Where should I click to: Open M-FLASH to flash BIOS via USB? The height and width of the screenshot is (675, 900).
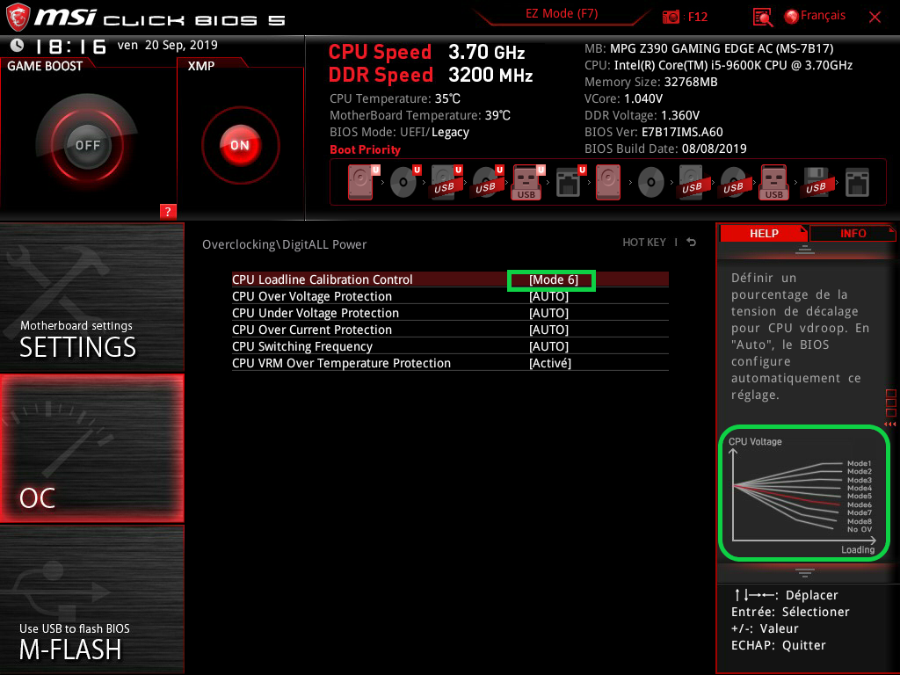pyautogui.click(x=91, y=599)
